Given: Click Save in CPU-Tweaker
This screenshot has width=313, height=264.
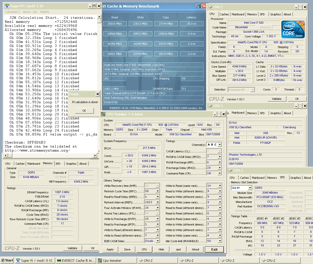Looking at the screenshot, I should (x=127, y=249).
